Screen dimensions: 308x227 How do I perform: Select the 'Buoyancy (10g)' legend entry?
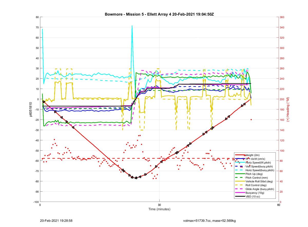pos(255,193)
